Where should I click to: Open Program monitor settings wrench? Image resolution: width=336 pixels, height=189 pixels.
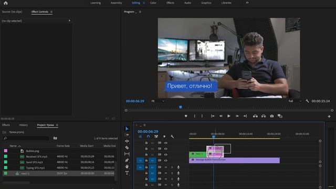click(x=307, y=101)
